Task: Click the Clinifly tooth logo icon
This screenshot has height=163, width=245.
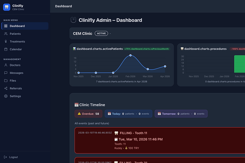Action: click(6, 7)
